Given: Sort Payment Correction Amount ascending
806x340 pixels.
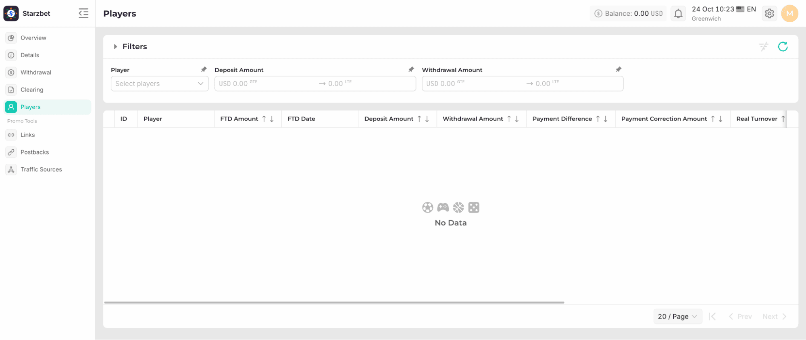Looking at the screenshot, I should point(713,119).
